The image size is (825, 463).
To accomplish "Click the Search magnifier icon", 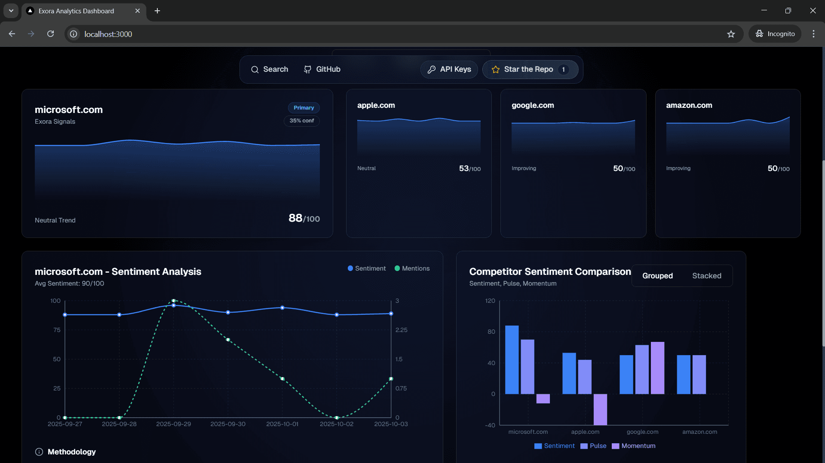I will pos(255,70).
